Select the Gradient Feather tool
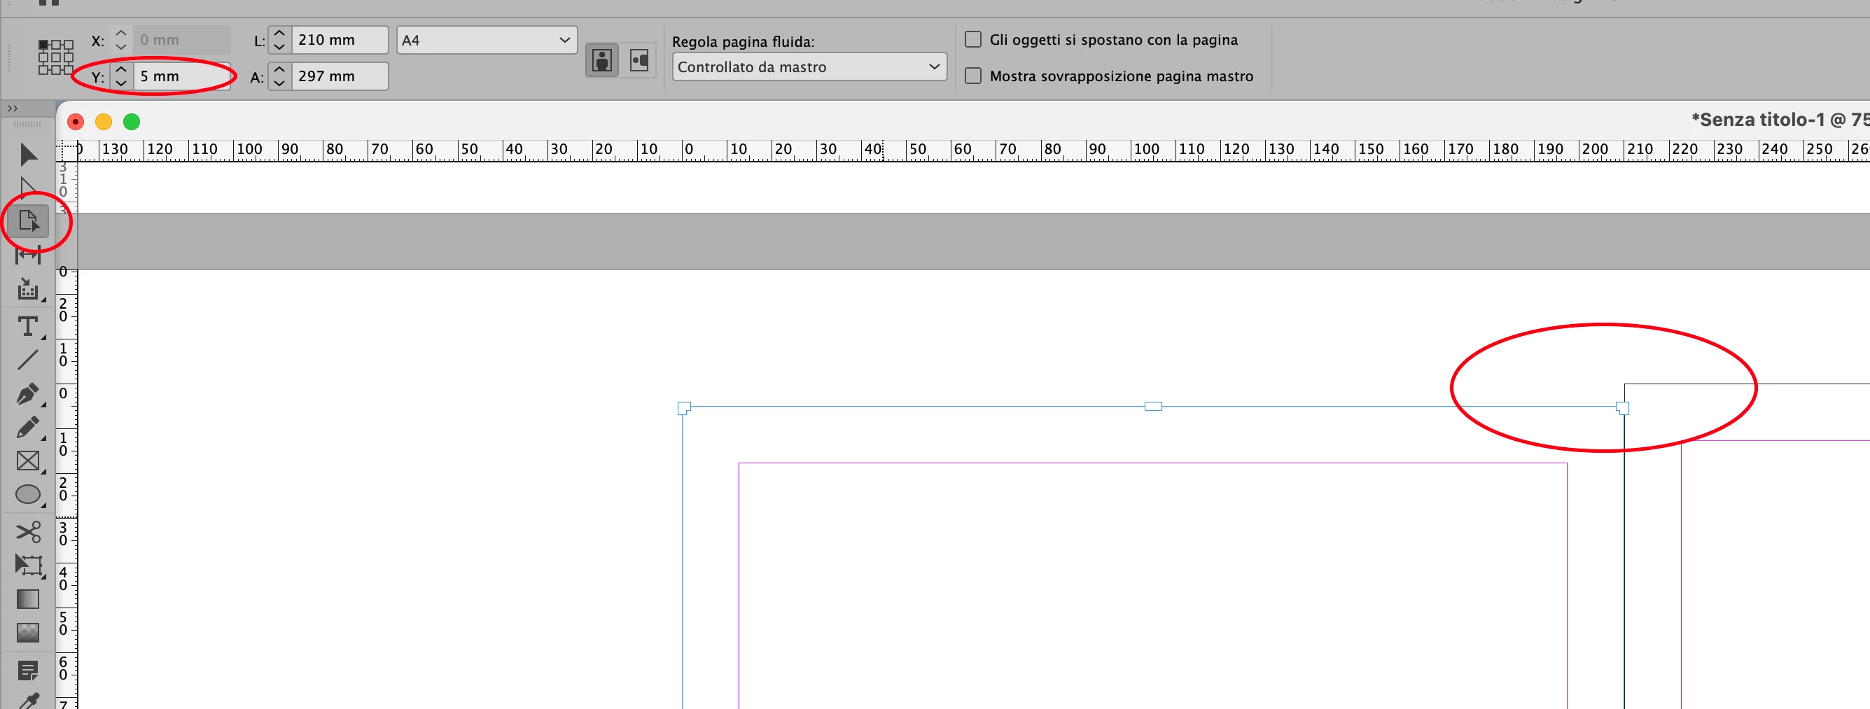 [27, 632]
